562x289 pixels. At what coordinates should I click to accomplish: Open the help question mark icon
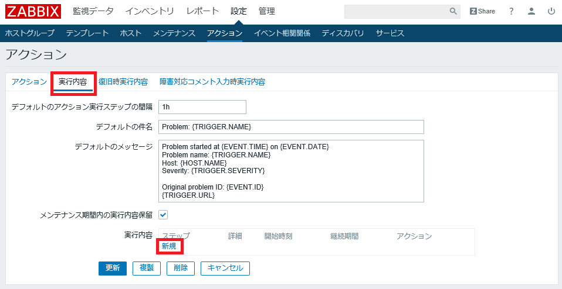(512, 11)
